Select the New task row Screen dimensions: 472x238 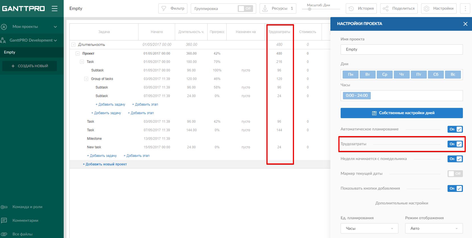(200, 147)
